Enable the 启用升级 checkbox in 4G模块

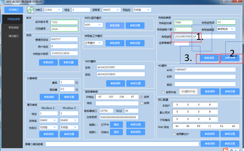(163, 92)
